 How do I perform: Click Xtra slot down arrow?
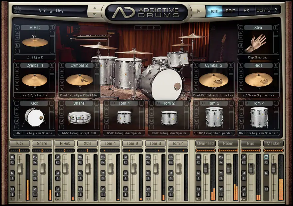click(x=241, y=38)
